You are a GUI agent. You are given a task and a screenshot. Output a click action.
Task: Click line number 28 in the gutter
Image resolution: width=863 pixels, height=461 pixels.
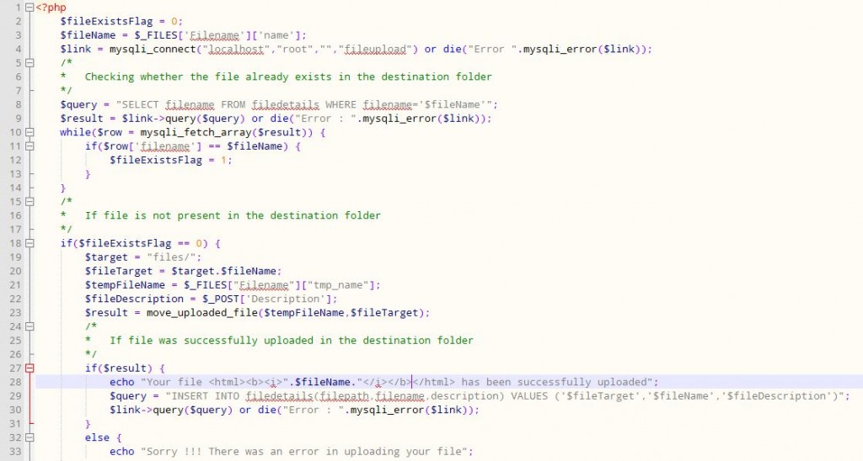coord(16,382)
